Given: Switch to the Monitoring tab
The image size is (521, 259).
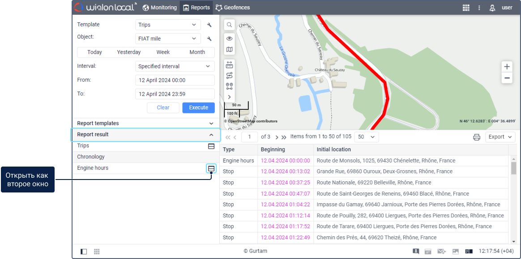Looking at the screenshot, I should (159, 7).
